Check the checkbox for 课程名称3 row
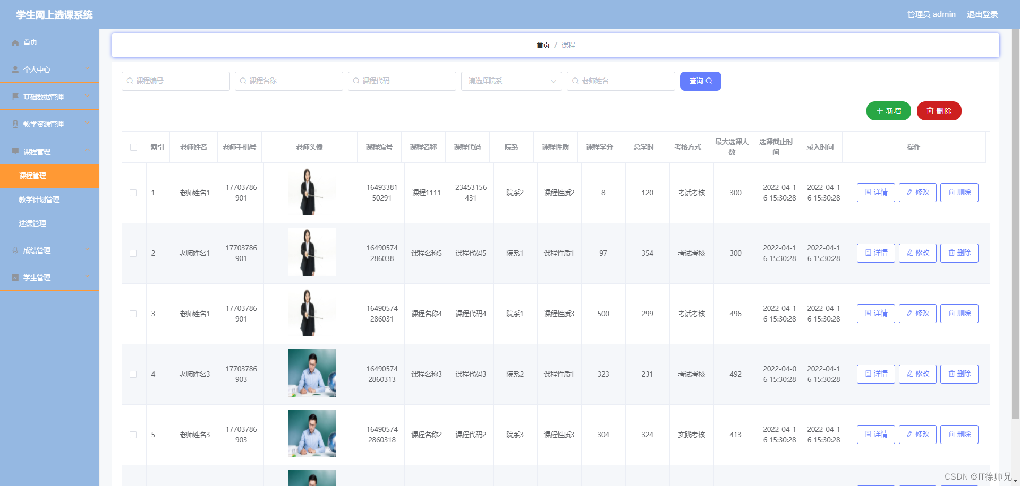Viewport: 1020px width, 486px height. pos(133,374)
